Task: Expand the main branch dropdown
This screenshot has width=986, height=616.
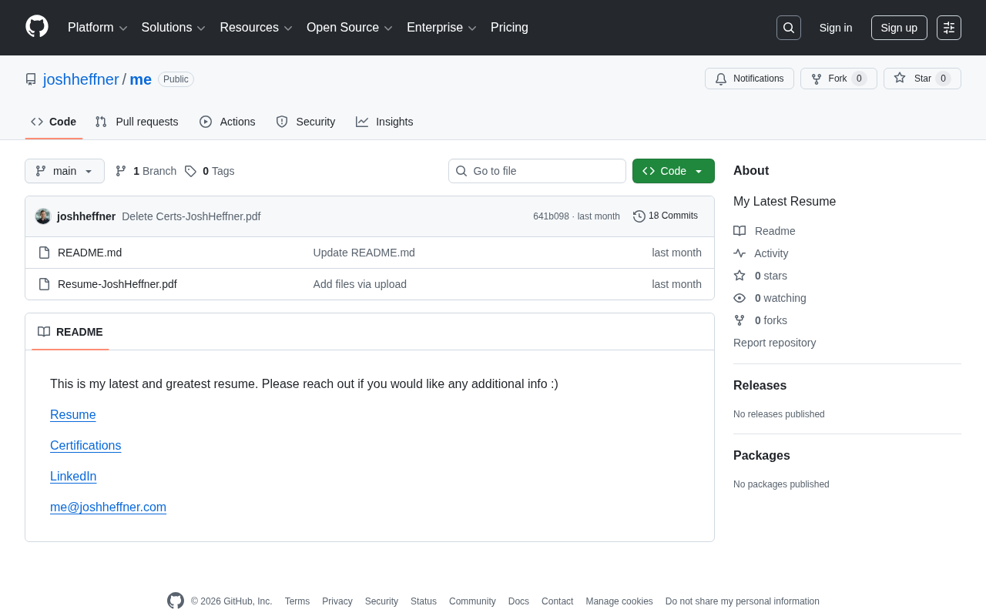Action: click(x=65, y=171)
